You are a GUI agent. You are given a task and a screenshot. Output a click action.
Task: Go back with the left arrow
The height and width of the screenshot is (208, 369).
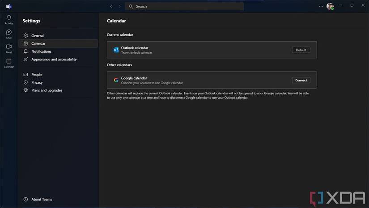pos(111,6)
